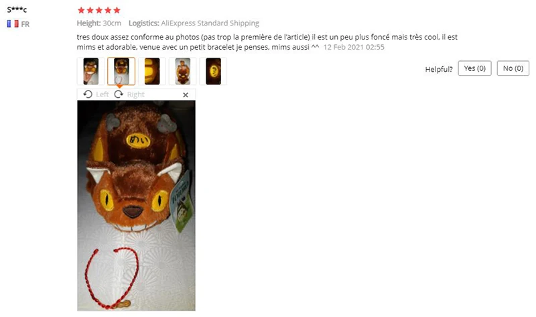Click the fourth red rating star
Screen dimensions: 536x317
(x=108, y=10)
